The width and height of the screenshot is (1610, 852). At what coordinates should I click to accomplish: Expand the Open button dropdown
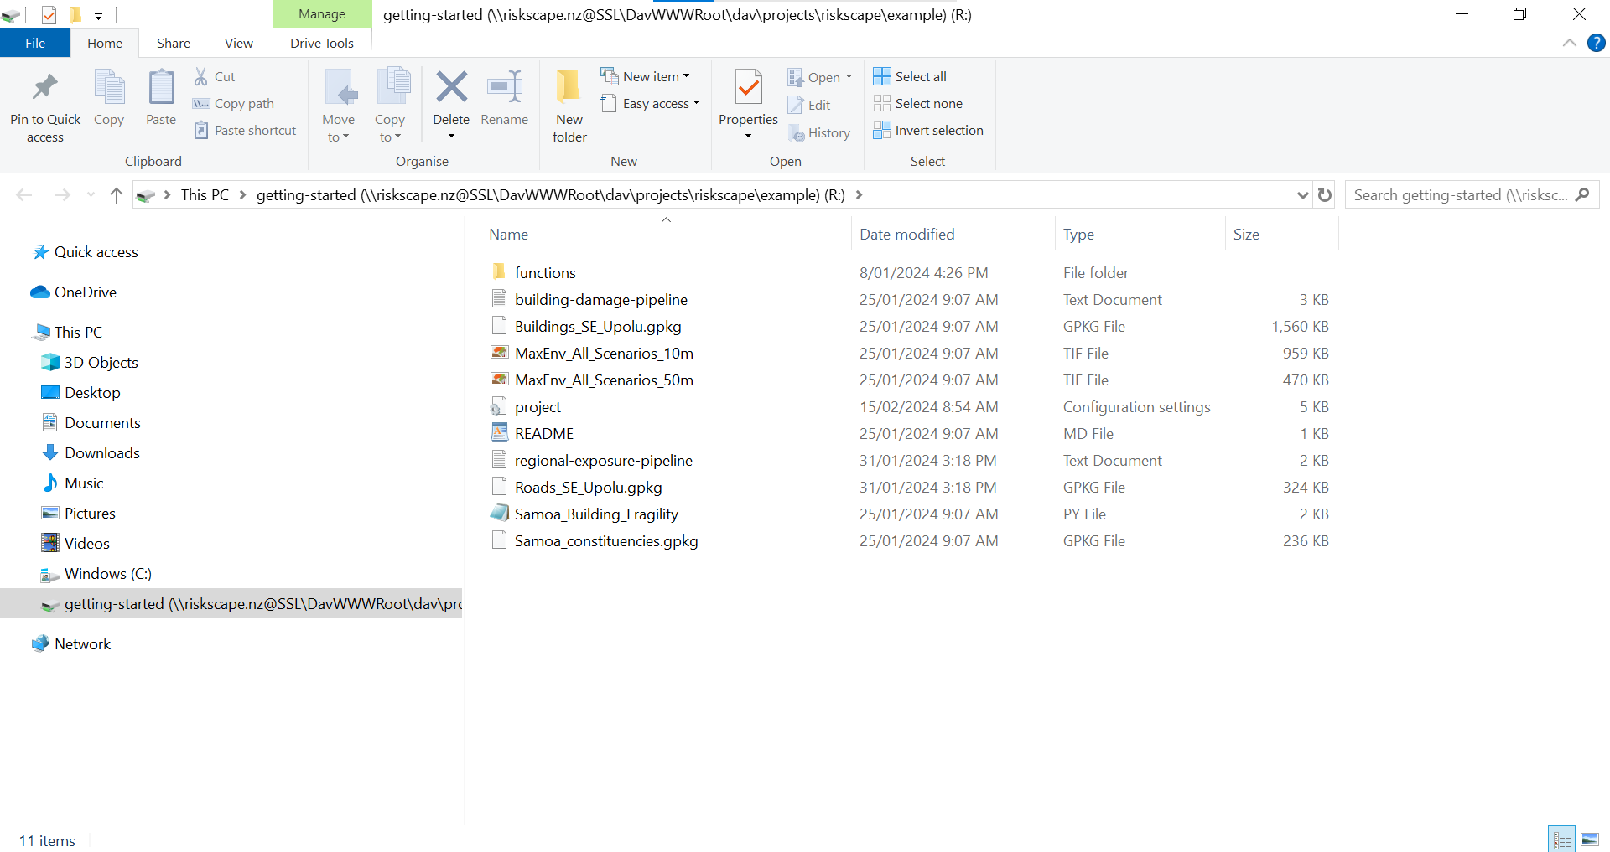coord(849,77)
